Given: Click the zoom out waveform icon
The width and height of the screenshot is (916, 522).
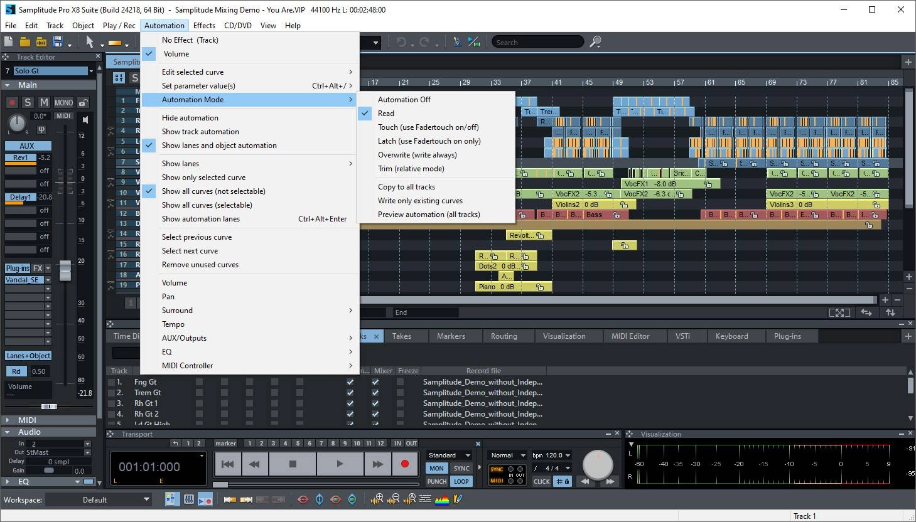Looking at the screenshot, I should coord(394,499).
